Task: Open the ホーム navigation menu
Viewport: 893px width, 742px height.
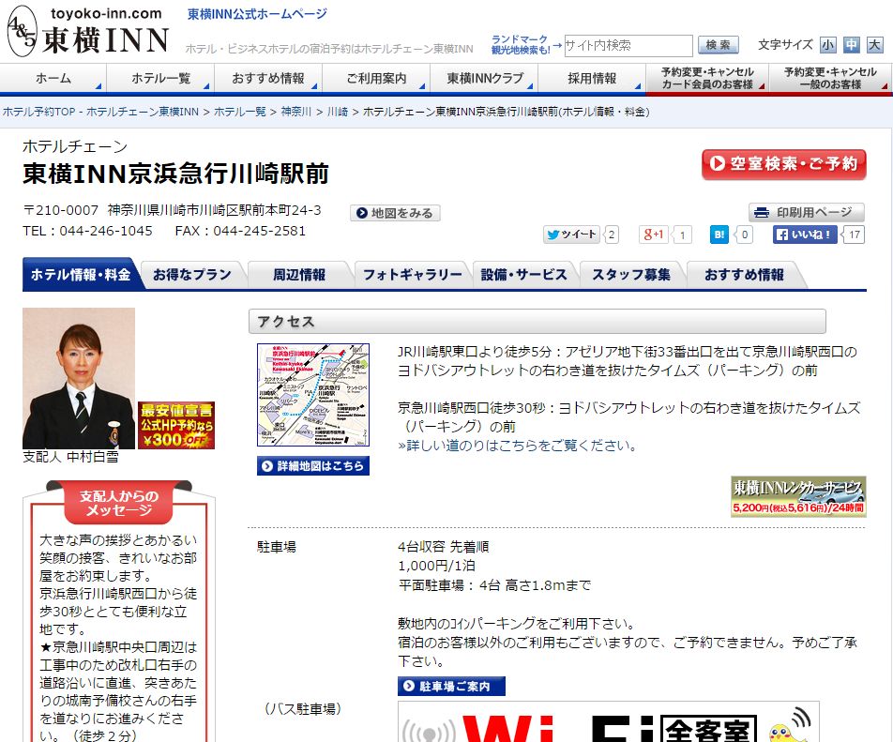Action: (53, 78)
